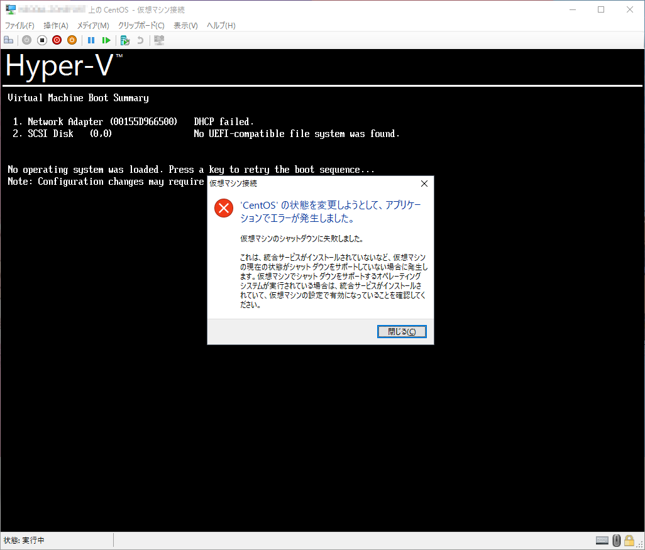Close the VM connection window
Image resolution: width=645 pixels, height=550 pixels.
[630, 9]
